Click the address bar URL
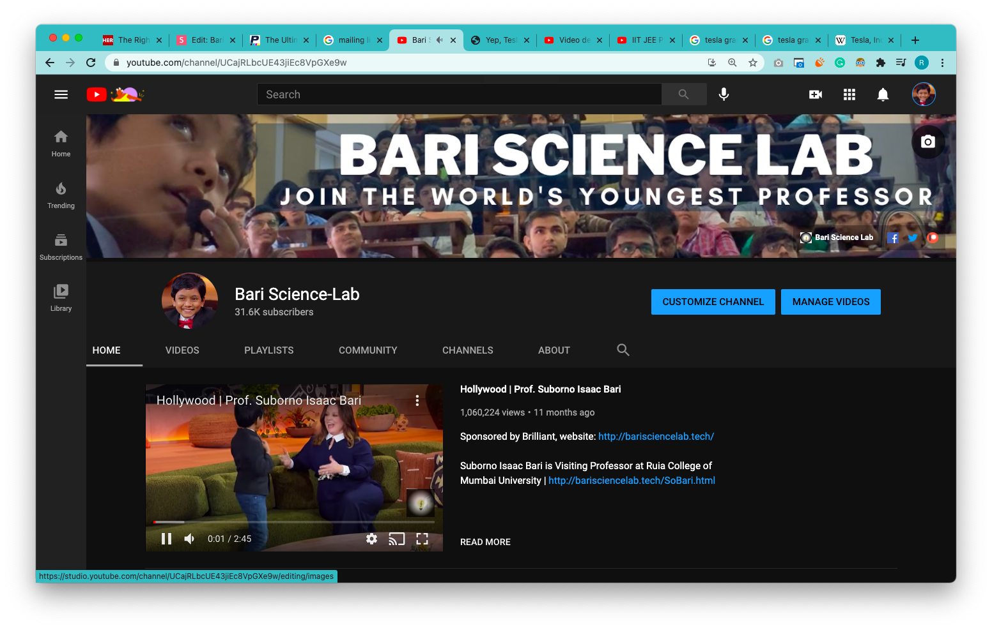This screenshot has width=992, height=630. pos(236,63)
